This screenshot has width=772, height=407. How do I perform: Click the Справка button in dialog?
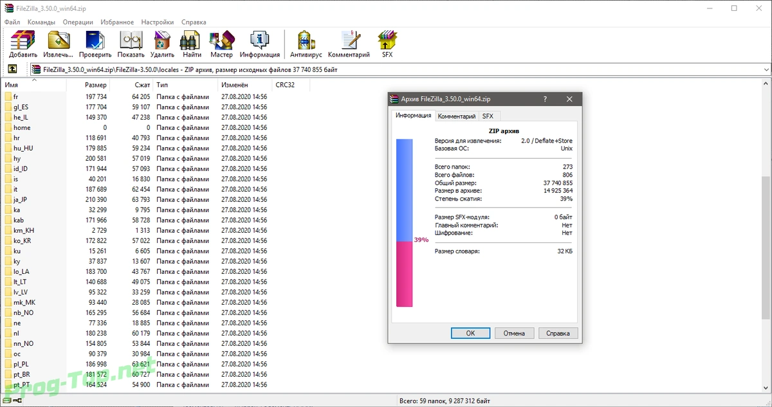click(x=558, y=333)
